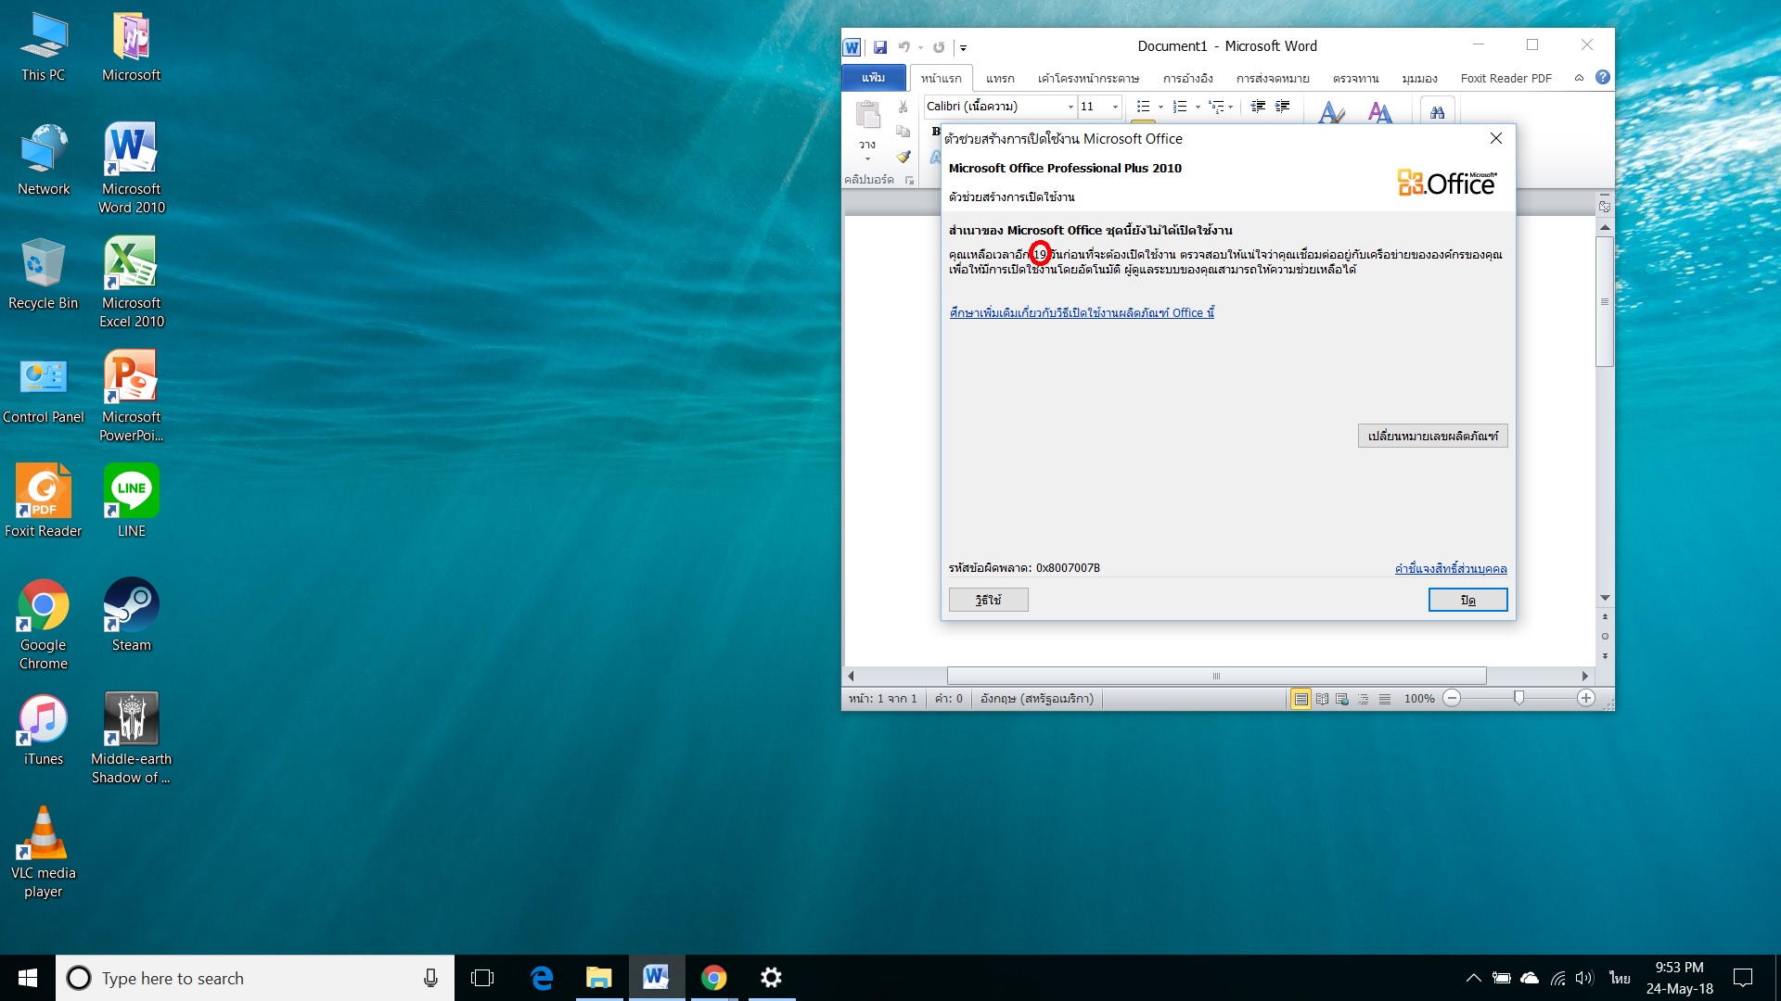The image size is (1781, 1001).
Task: Click the Undo arrow in Word's title bar
Action: click(x=903, y=47)
